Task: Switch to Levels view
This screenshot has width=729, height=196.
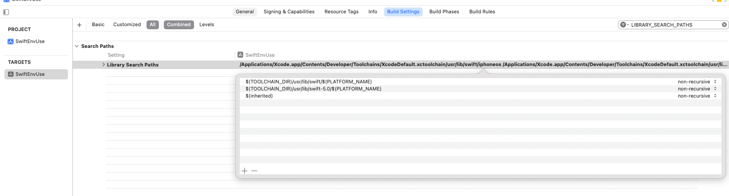Action: pyautogui.click(x=206, y=24)
